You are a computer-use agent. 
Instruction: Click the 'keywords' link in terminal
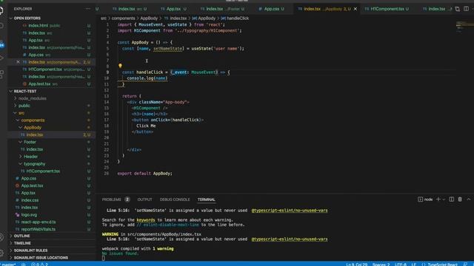(x=146, y=220)
